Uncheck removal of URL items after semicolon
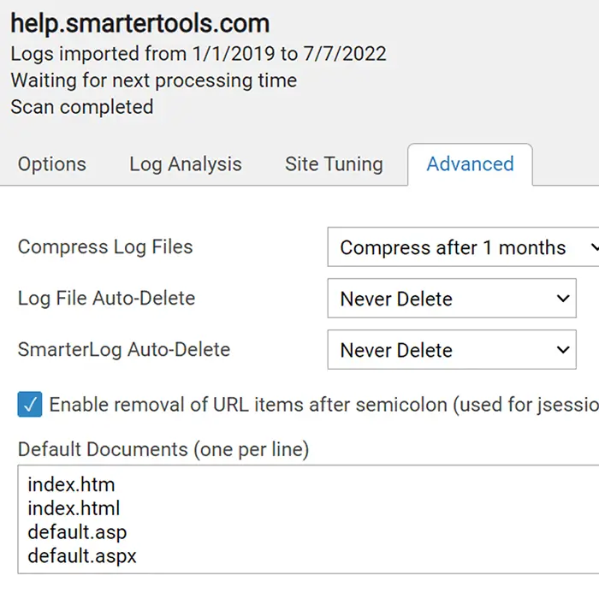Image resolution: width=599 pixels, height=599 pixels. point(30,404)
